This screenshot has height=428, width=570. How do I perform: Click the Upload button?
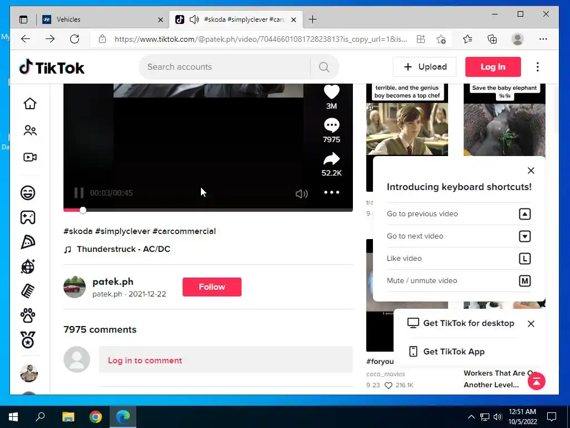point(425,67)
